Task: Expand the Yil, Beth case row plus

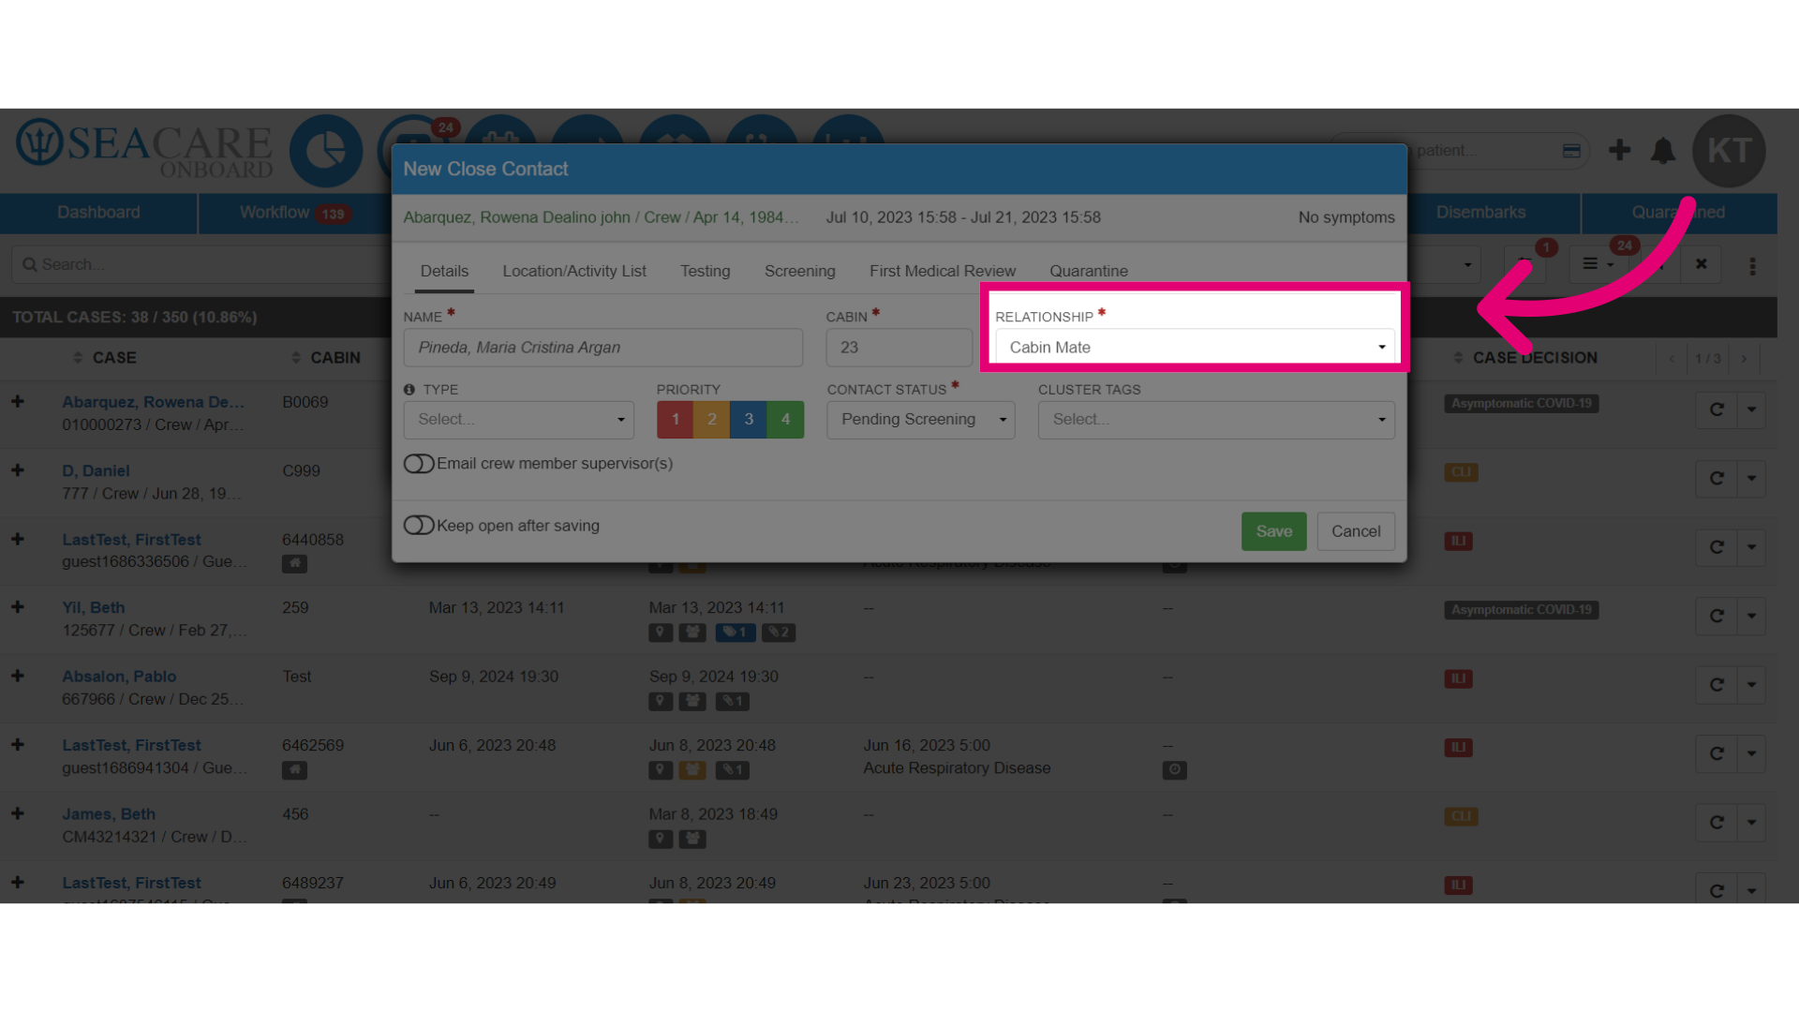Action: coord(18,607)
